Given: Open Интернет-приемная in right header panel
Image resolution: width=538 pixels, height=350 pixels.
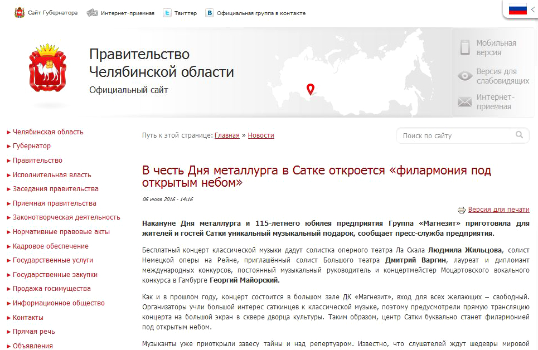Looking at the screenshot, I should point(495,102).
